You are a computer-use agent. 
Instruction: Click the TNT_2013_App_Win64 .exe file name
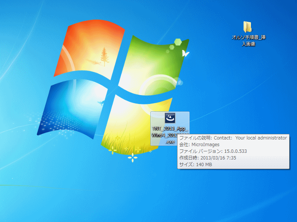point(170,135)
